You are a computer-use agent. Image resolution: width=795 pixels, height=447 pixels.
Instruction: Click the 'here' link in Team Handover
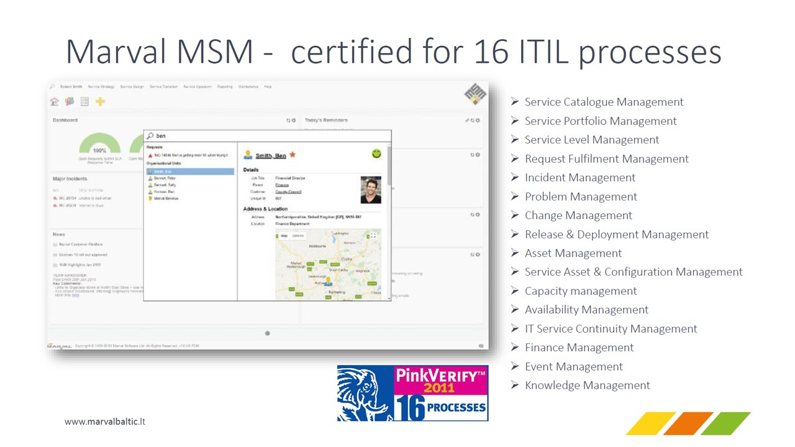click(x=75, y=296)
